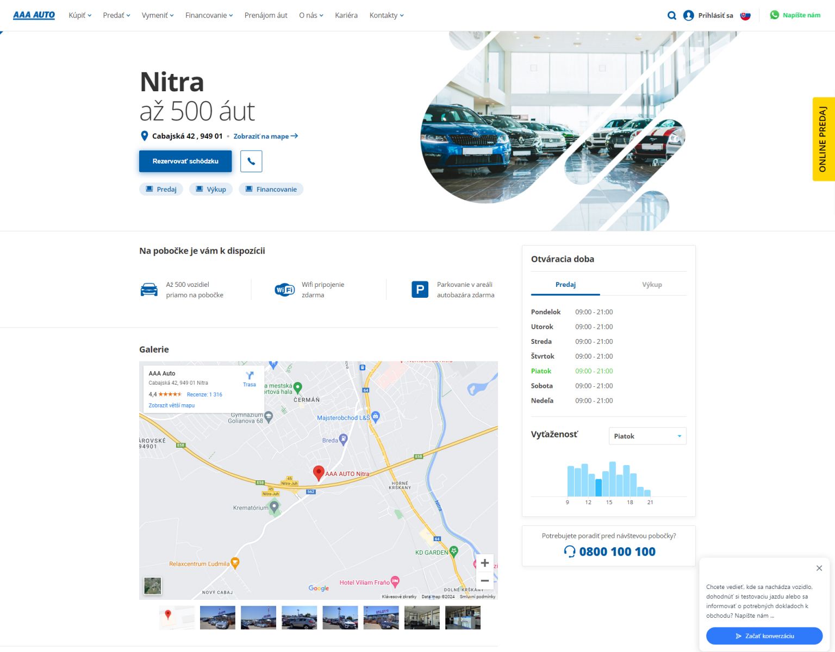The image size is (835, 652).
Task: Open the Piatok day dropdown for Vyťaženosť
Action: click(x=647, y=436)
